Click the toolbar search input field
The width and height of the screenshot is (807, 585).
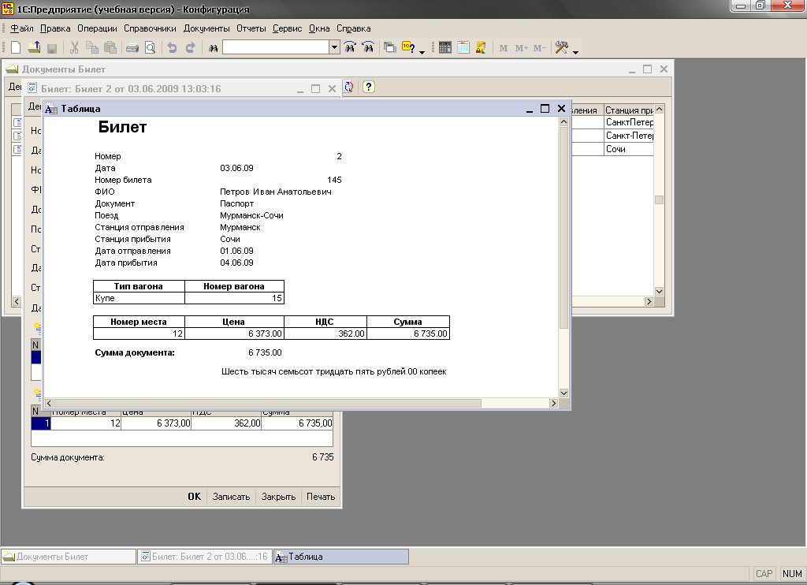click(276, 47)
